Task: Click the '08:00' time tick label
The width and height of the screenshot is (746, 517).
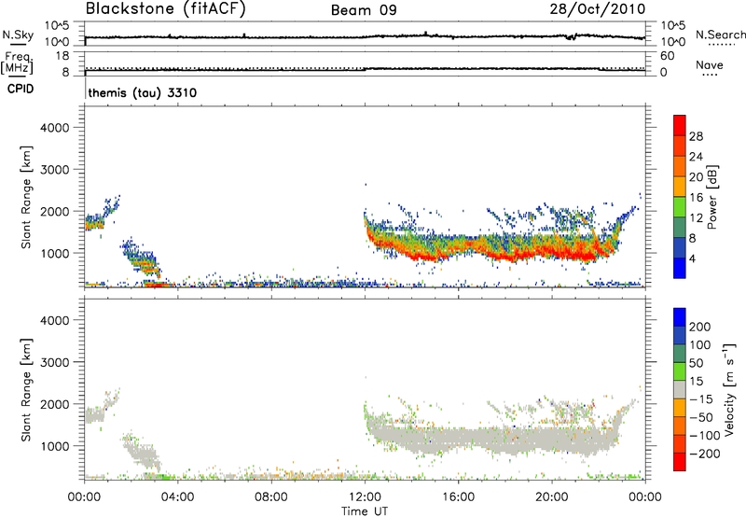Action: point(271,497)
